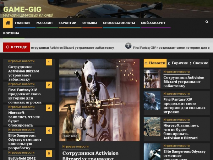Open left list item 1 Activision Blizzard headline
This screenshot has width=213, height=160.
click(x=24, y=73)
